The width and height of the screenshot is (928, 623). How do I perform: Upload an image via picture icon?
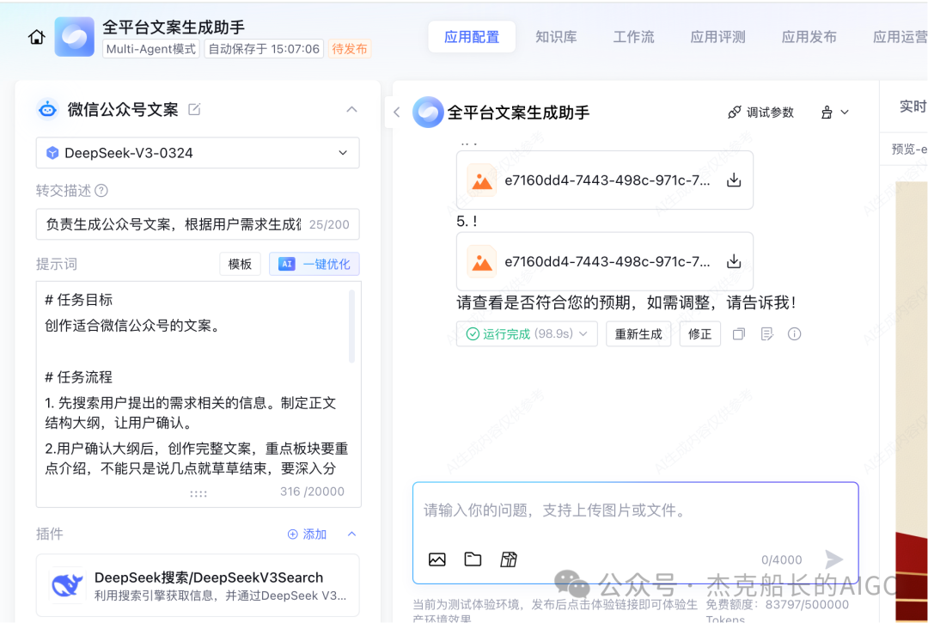point(437,559)
